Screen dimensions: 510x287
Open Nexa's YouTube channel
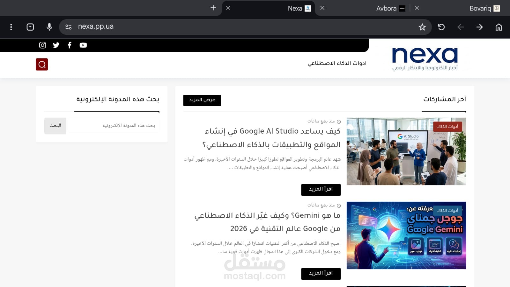[83, 45]
